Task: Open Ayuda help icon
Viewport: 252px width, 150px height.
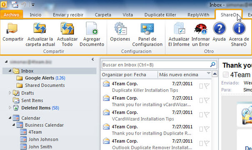Action: 220,28
